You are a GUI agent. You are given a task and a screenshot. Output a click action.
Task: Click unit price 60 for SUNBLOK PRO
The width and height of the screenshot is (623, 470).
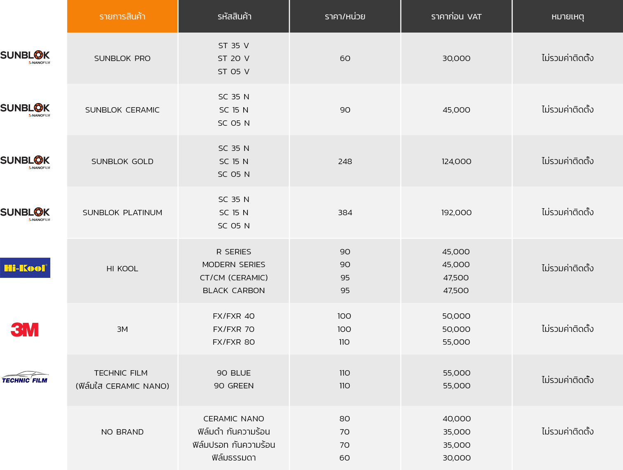coord(345,59)
